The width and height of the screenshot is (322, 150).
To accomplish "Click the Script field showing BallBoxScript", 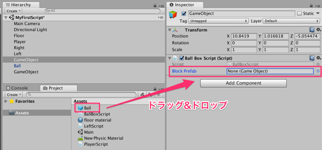I will click(x=270, y=64).
